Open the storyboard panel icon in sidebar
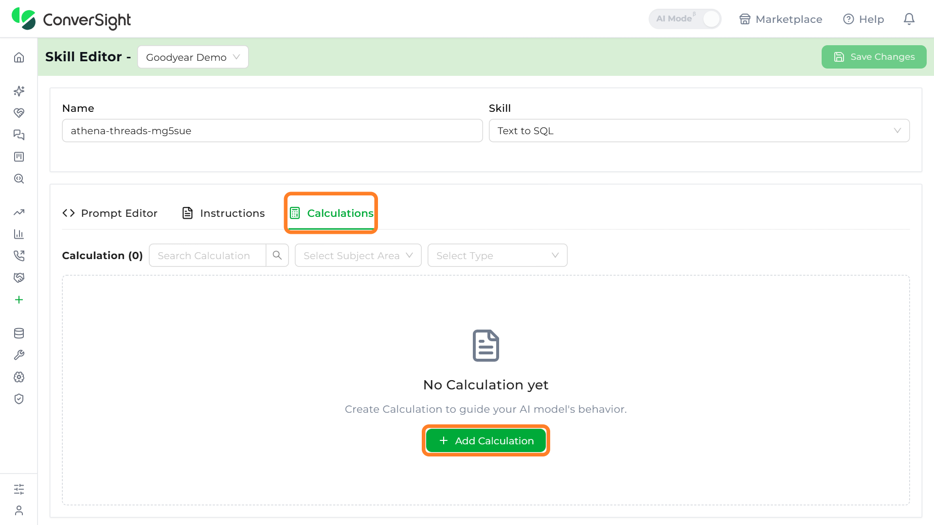Viewport: 934px width, 525px height. click(x=19, y=157)
